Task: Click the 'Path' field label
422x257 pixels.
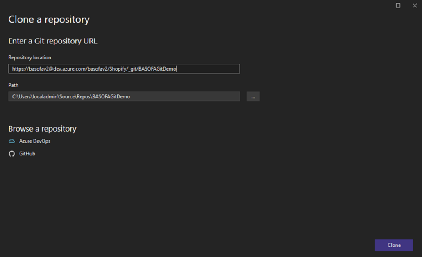Action: click(x=13, y=85)
